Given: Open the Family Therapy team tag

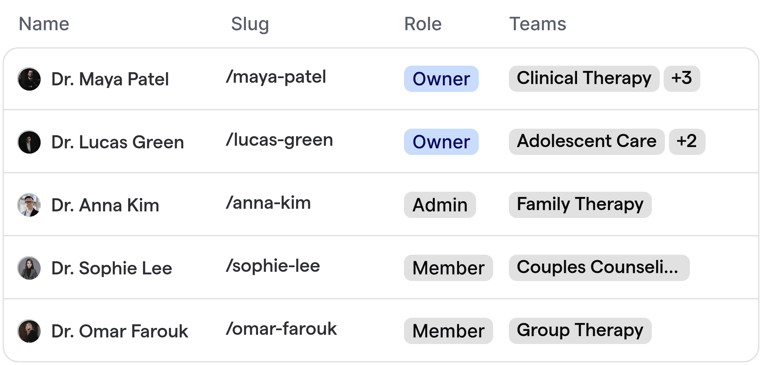Looking at the screenshot, I should point(580,204).
